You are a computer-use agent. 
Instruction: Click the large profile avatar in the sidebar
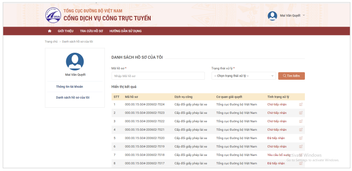[75, 62]
